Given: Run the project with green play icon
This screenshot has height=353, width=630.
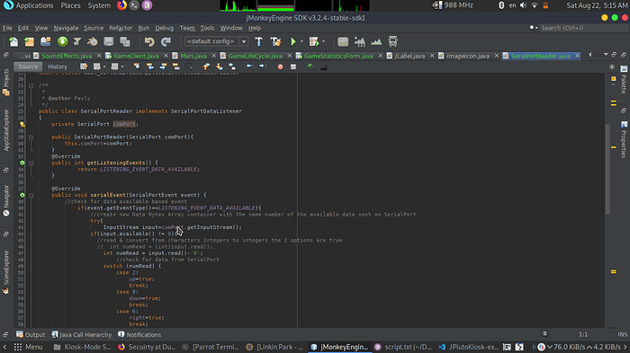Looking at the screenshot, I should pyautogui.click(x=293, y=41).
